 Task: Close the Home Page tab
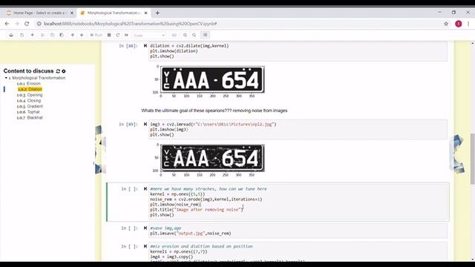[x=72, y=13]
